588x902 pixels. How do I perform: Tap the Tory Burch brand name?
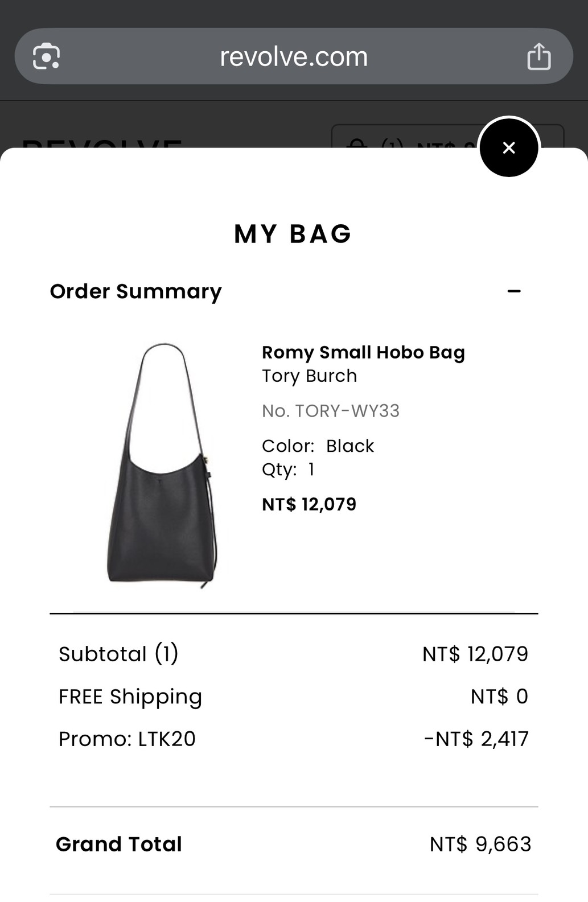pos(309,376)
